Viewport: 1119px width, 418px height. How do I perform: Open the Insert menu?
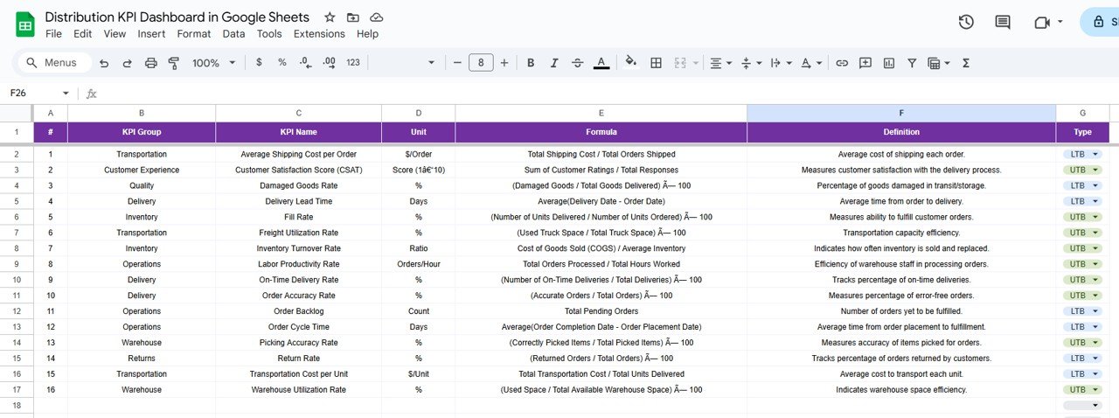[x=151, y=34]
